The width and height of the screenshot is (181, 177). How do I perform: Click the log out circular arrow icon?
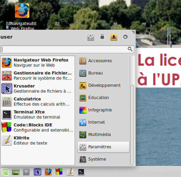tap(125, 37)
